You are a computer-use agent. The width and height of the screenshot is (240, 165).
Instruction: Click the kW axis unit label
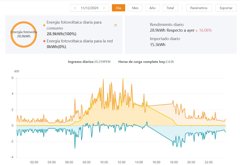click(x=17, y=71)
